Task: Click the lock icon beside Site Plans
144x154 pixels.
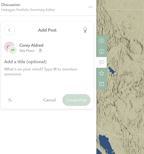Action: click(x=40, y=50)
